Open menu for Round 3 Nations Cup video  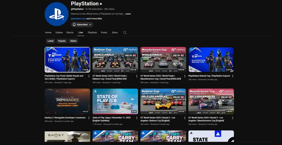(x=185, y=118)
